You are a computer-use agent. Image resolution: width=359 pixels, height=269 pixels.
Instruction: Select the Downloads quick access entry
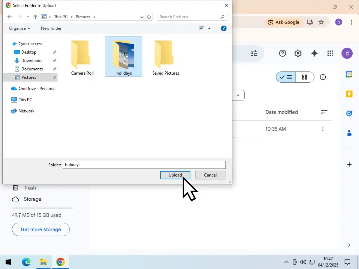(32, 60)
